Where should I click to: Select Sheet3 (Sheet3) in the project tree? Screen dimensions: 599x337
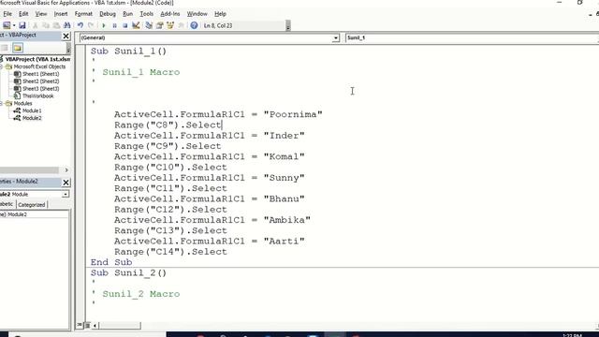41,89
